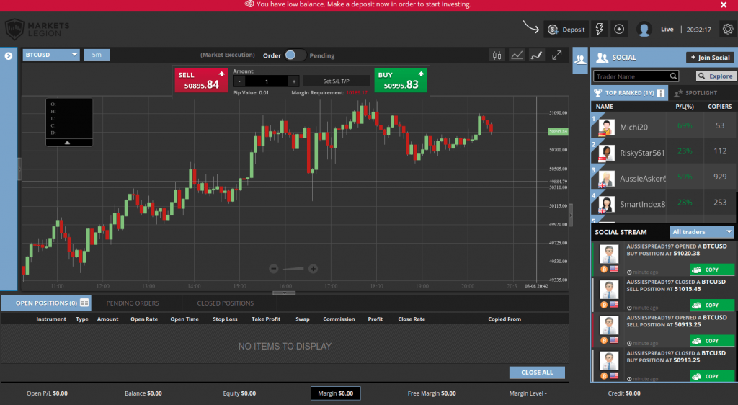Click Set S/L T/P button

pos(336,81)
